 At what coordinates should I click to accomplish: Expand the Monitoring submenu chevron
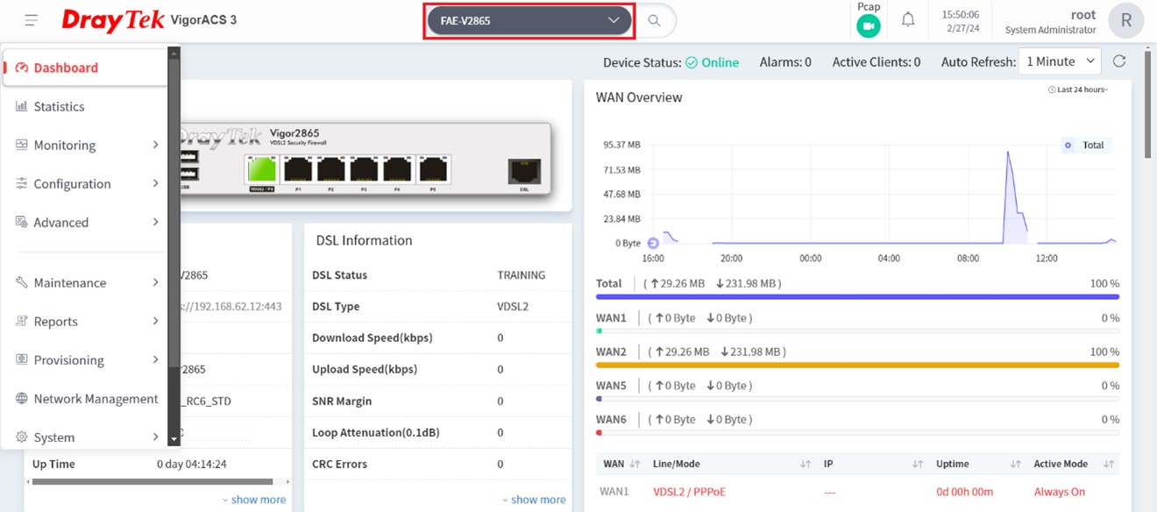point(155,145)
